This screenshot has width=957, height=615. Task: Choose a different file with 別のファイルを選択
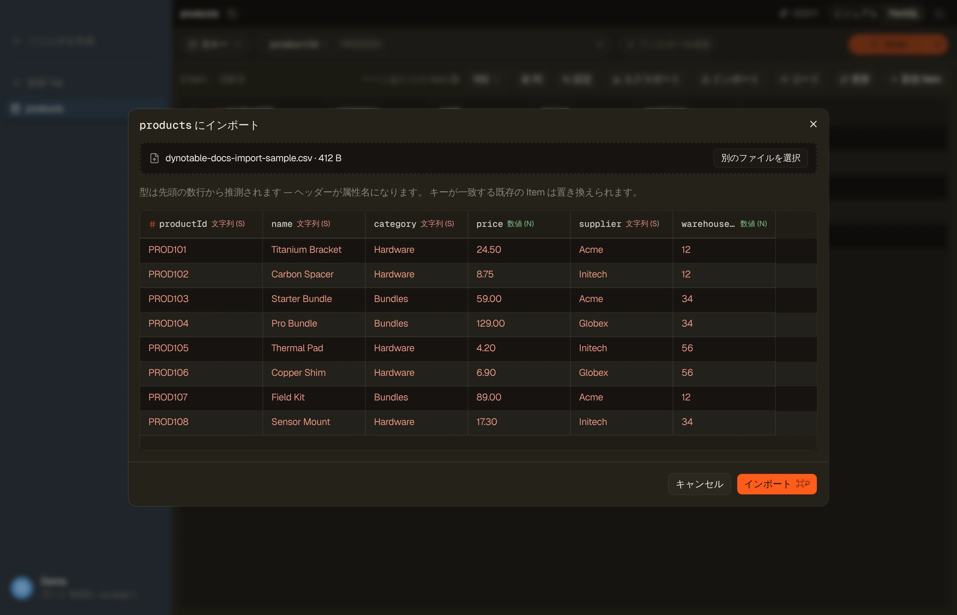click(760, 158)
